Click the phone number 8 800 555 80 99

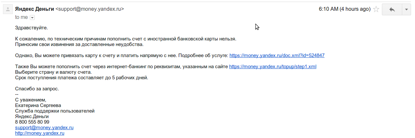click(x=32, y=122)
